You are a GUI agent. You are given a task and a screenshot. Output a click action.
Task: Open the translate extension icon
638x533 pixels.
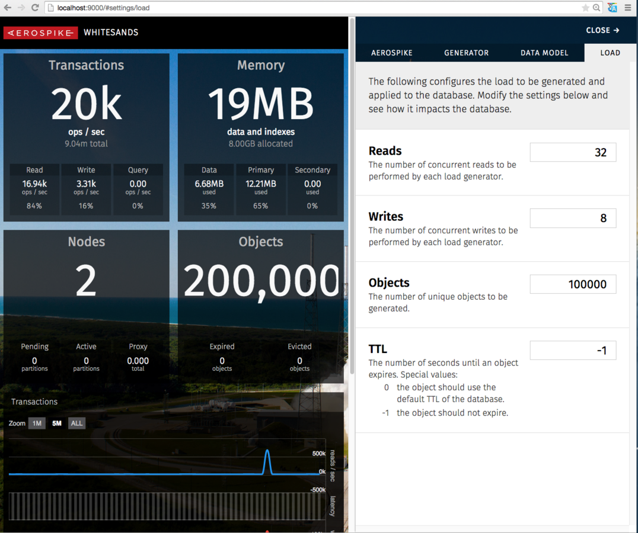[613, 8]
